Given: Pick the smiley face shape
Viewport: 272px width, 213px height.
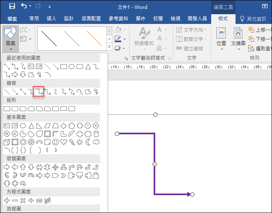Looking at the screenshot, I should [56, 142].
